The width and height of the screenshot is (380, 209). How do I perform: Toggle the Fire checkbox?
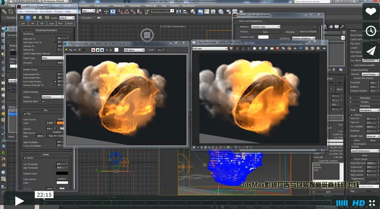tap(25, 114)
